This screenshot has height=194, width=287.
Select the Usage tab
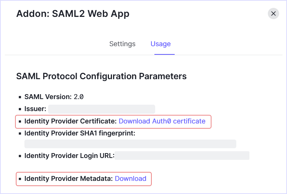(x=160, y=44)
